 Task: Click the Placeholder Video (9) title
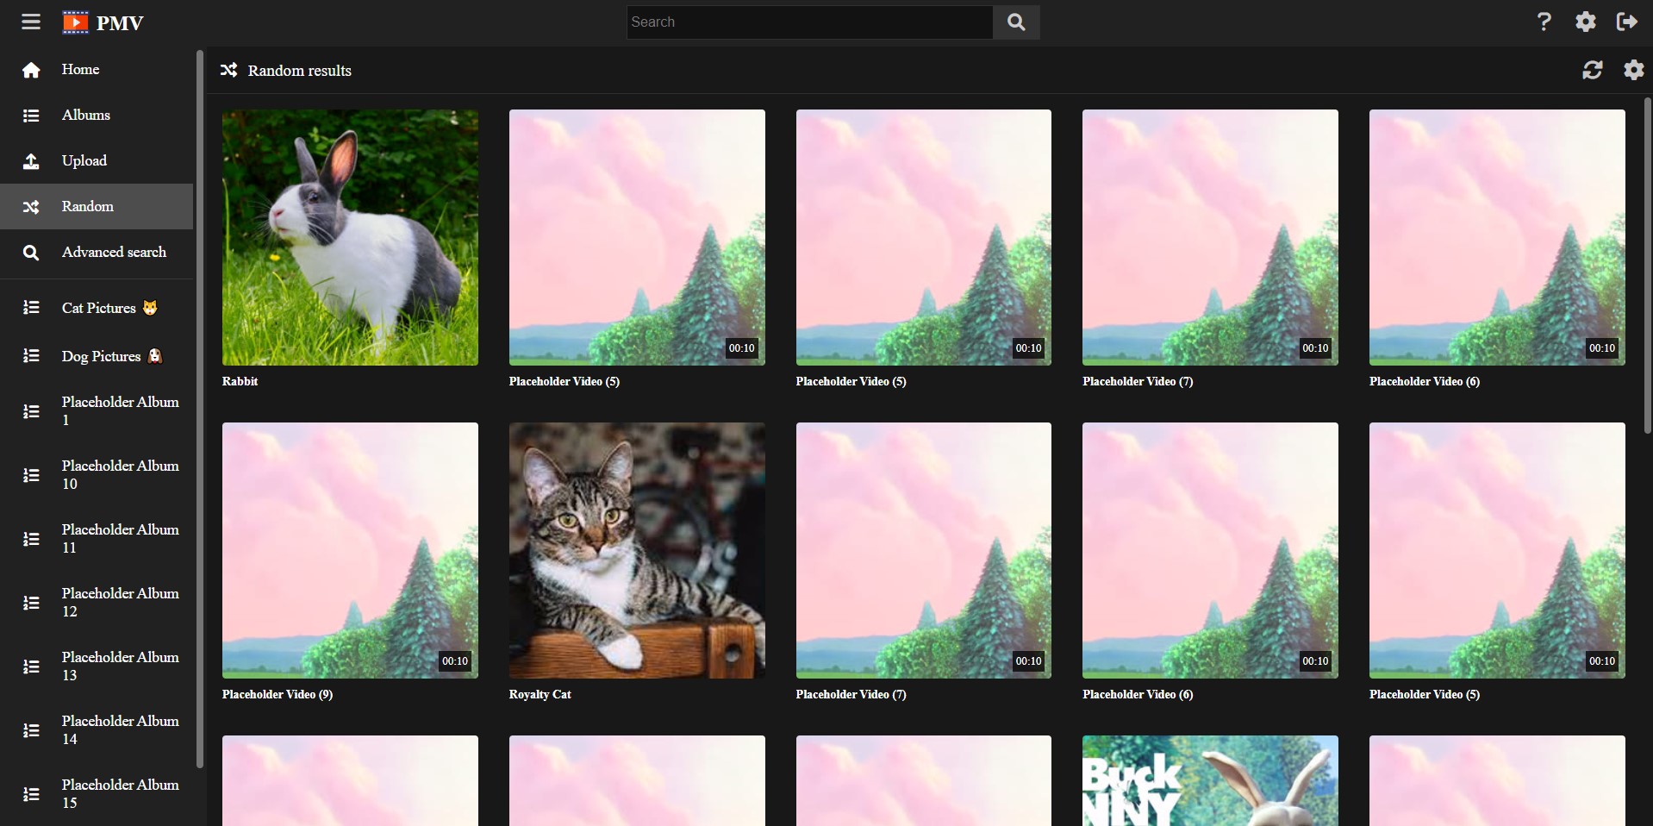tap(278, 694)
